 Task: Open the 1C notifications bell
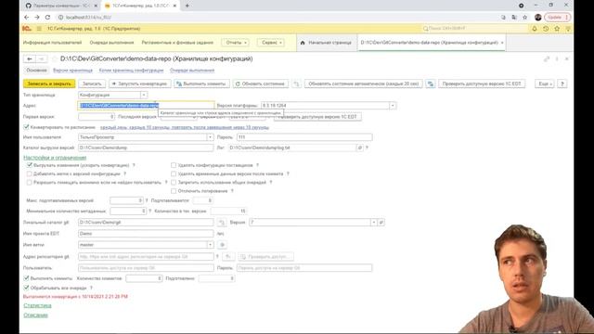click(535, 29)
